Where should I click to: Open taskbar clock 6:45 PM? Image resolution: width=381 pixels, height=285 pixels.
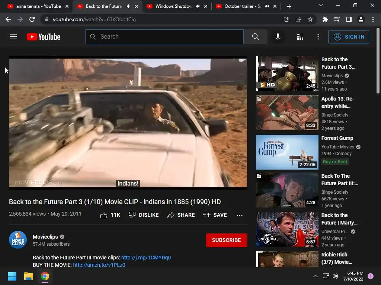353,276
